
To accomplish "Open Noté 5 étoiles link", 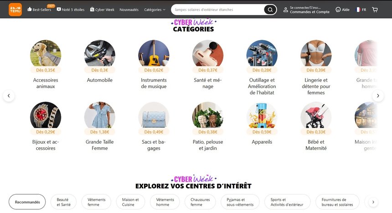I will pos(71,10).
